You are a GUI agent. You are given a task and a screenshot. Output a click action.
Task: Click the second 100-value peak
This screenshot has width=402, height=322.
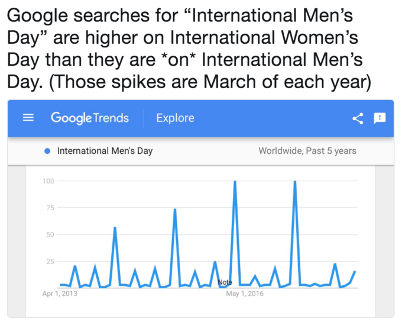point(295,182)
